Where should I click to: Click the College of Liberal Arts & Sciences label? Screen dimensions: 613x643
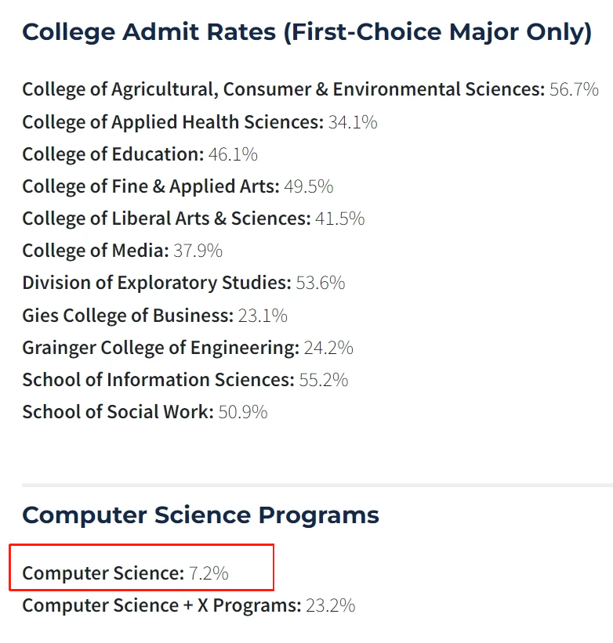pos(166,219)
